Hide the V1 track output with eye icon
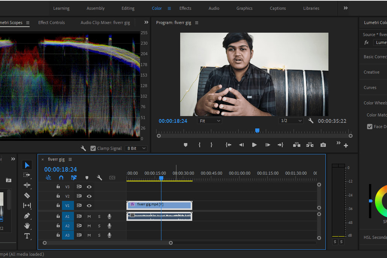The image size is (387, 258). (89, 205)
